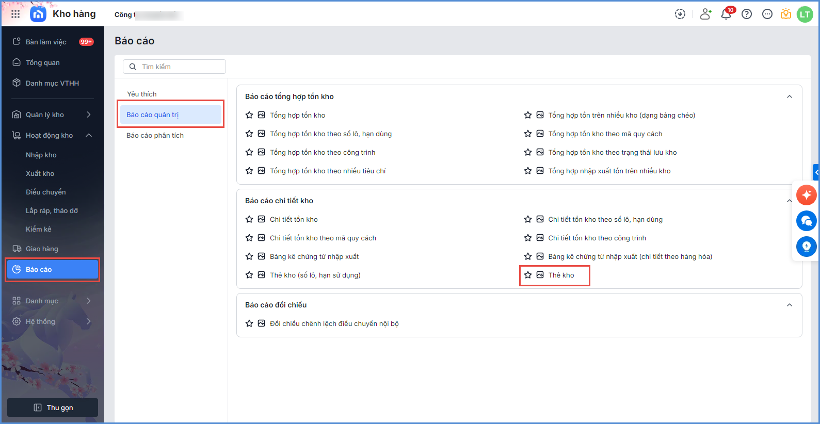Viewport: 820px width, 424px height.
Task: Toggle favorite star for Chi tiết tồn kho
Action: point(249,219)
